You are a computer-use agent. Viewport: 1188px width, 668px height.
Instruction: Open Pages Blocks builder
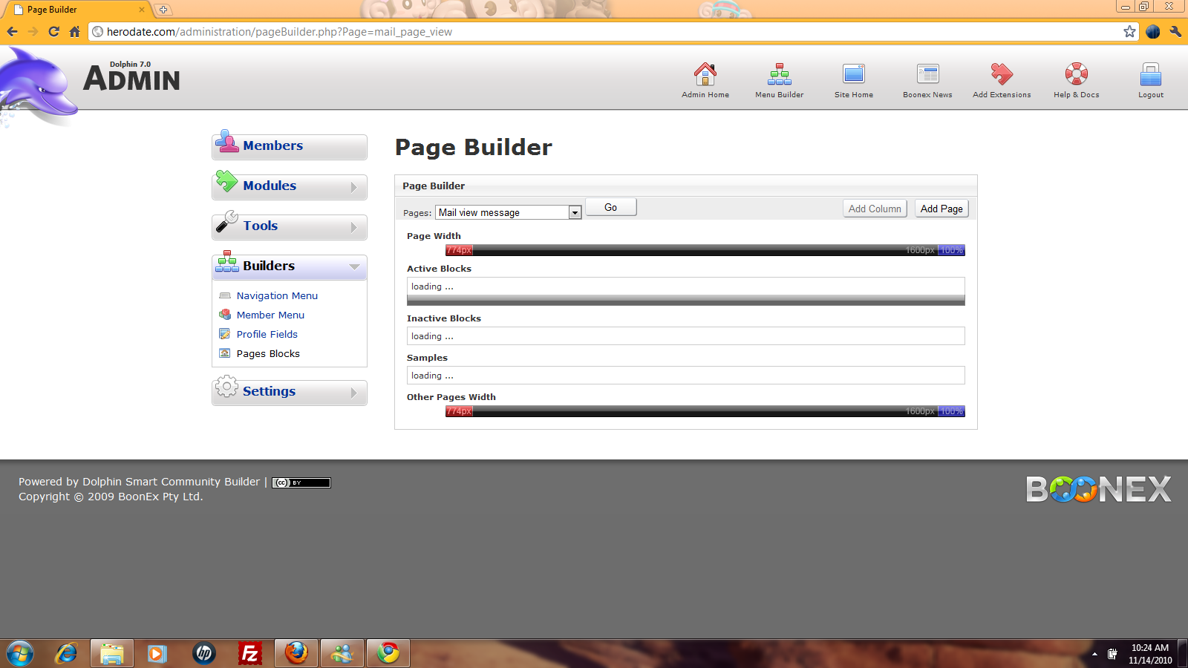pos(268,353)
